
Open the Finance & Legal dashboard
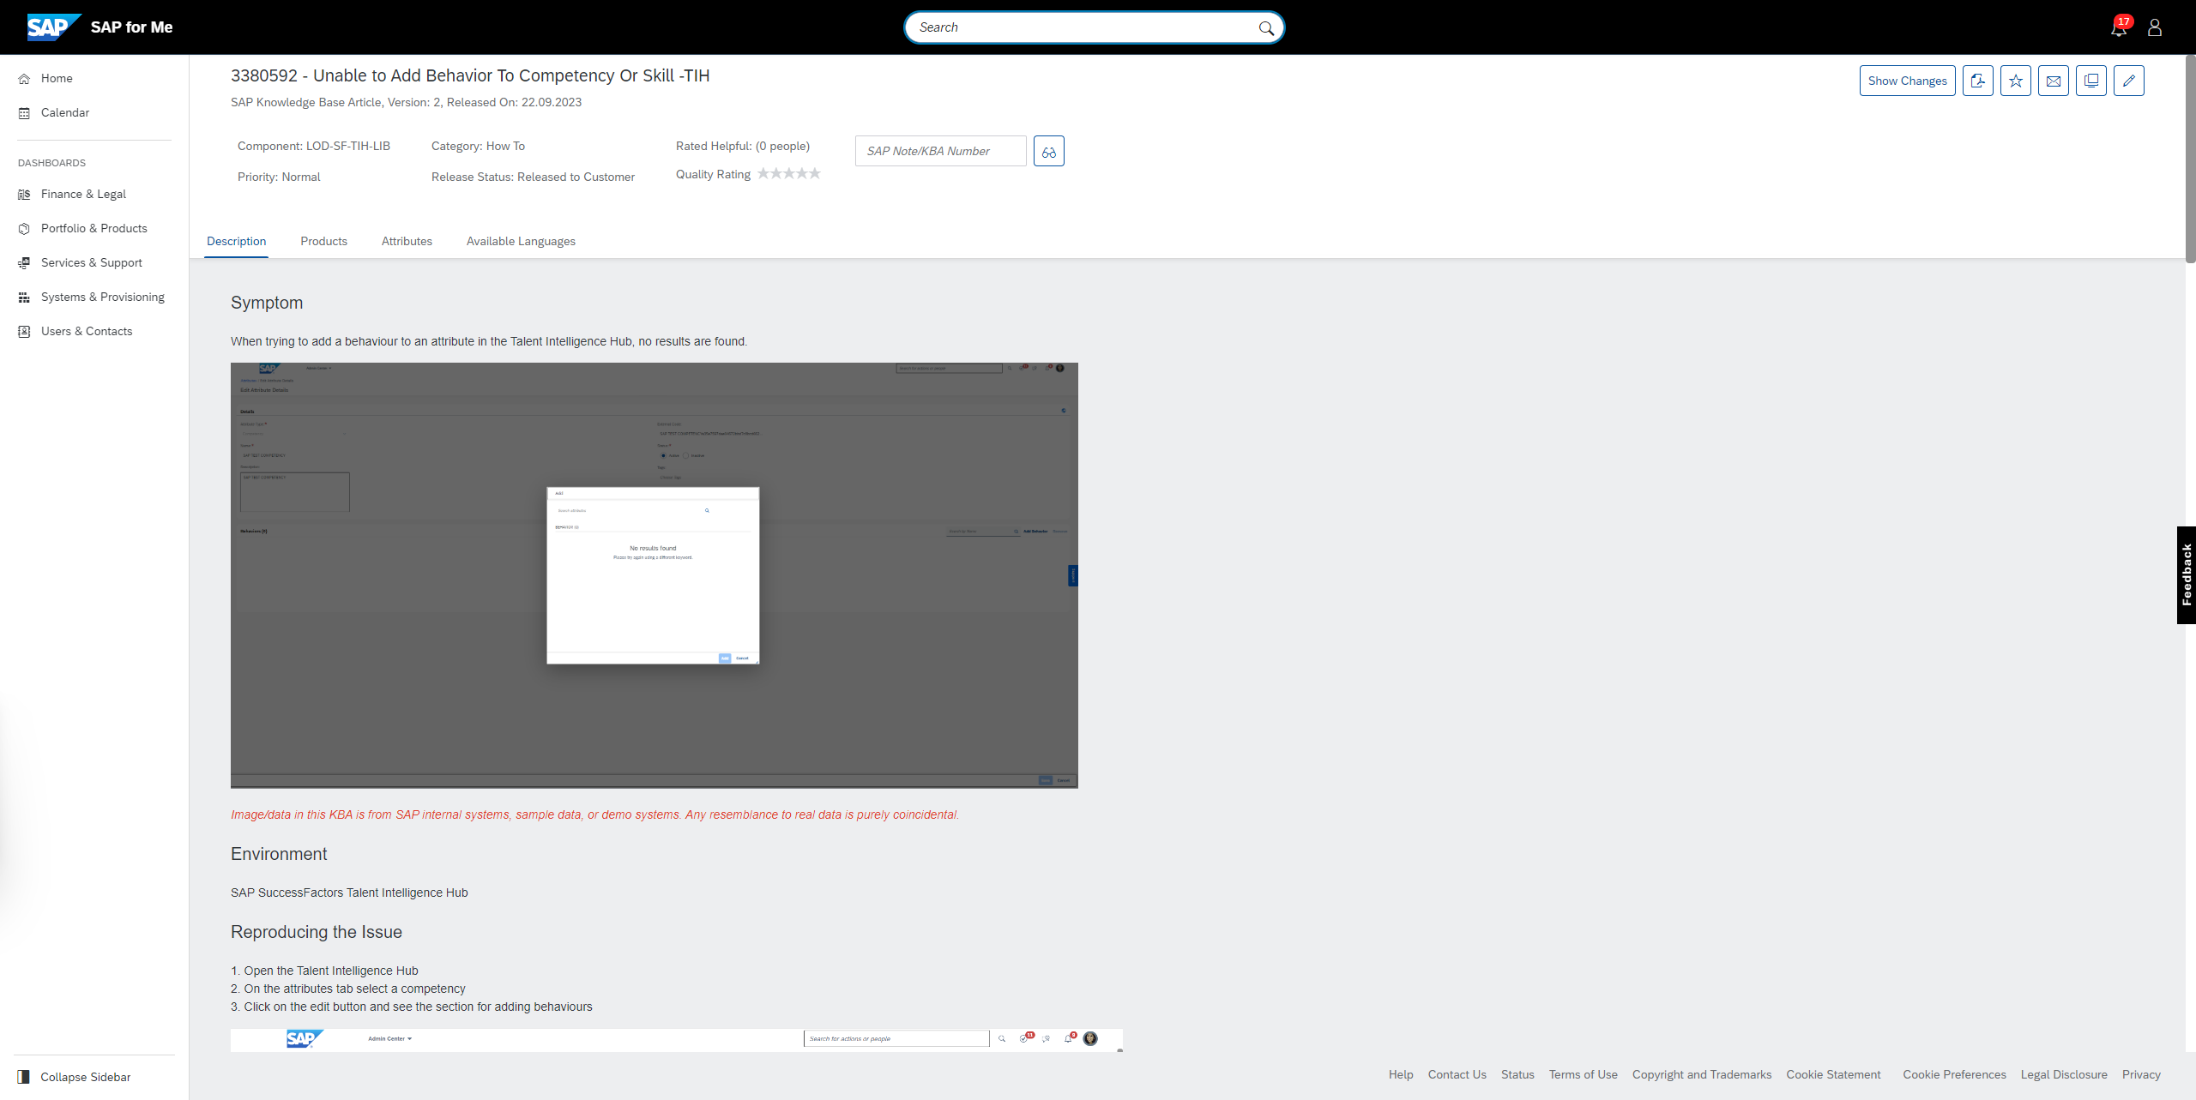pos(83,194)
